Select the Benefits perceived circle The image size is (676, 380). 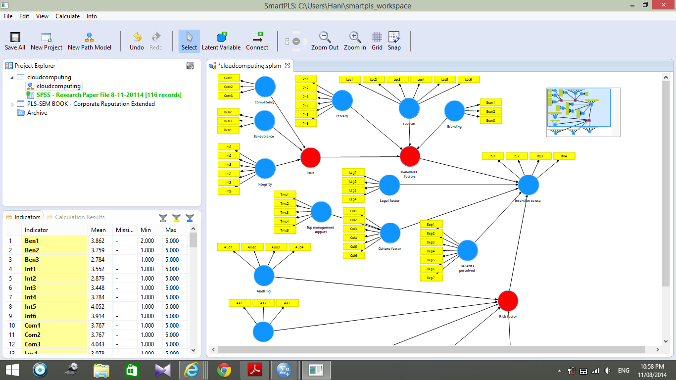tap(467, 251)
